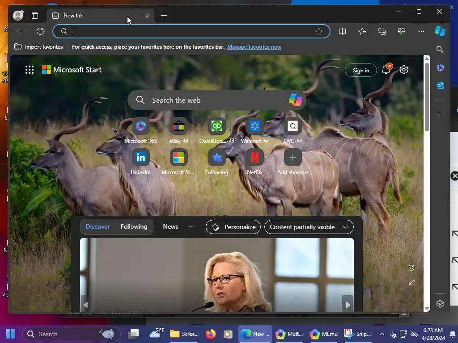Click inside the address bar

[x=191, y=31]
